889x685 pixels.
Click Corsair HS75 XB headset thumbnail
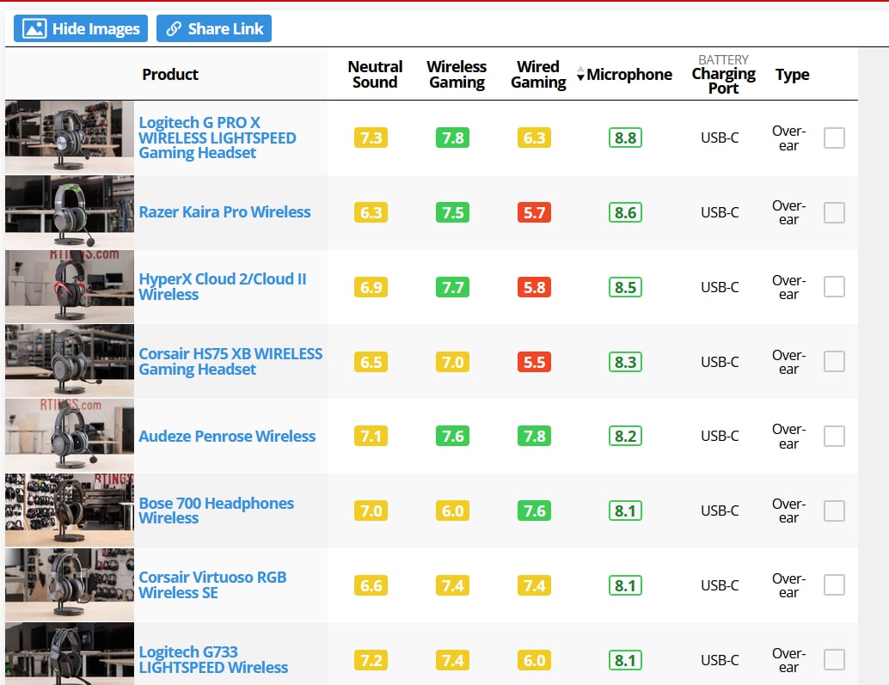pos(70,361)
